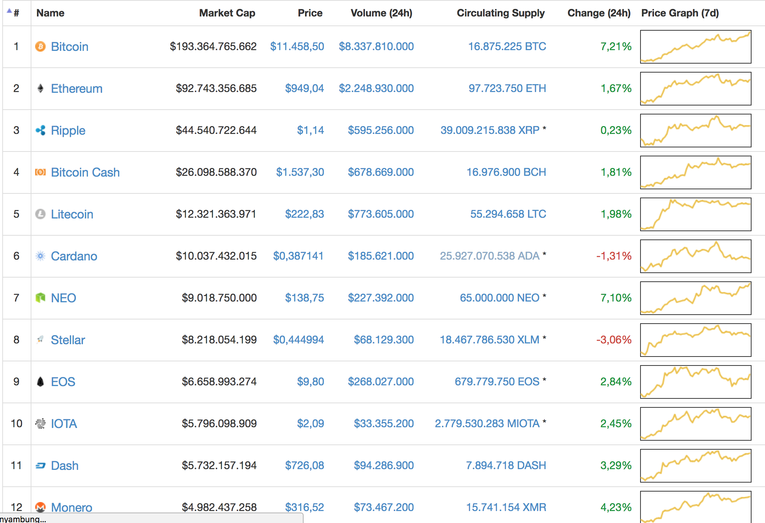This screenshot has height=523, width=765.
Task: Click supply 39.009.215.838 XRP
Action: (x=490, y=130)
